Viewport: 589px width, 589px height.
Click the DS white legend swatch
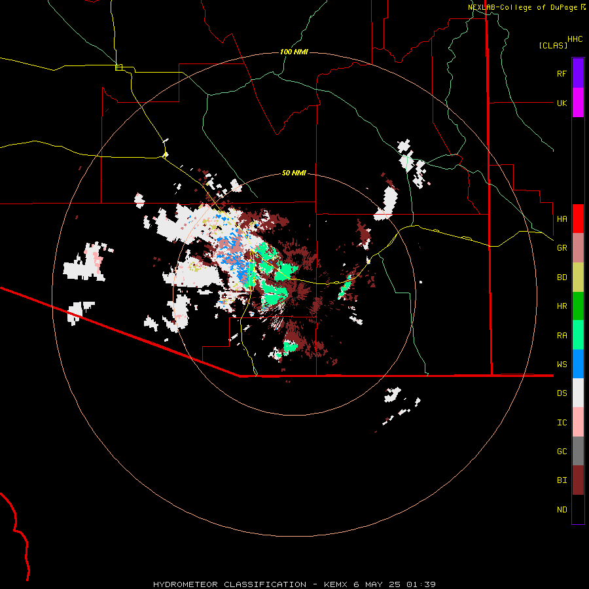578,393
